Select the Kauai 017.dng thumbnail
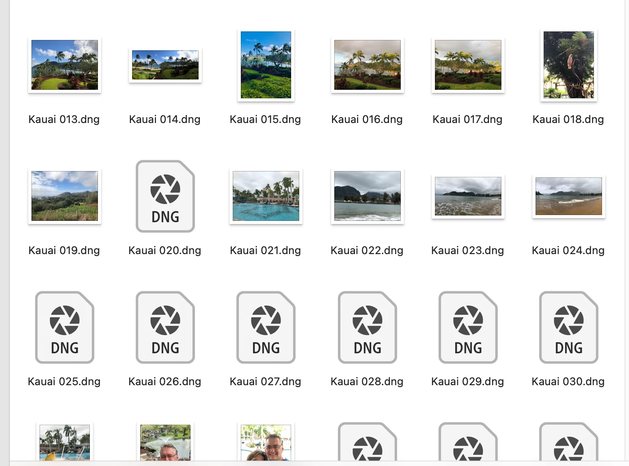 point(468,65)
